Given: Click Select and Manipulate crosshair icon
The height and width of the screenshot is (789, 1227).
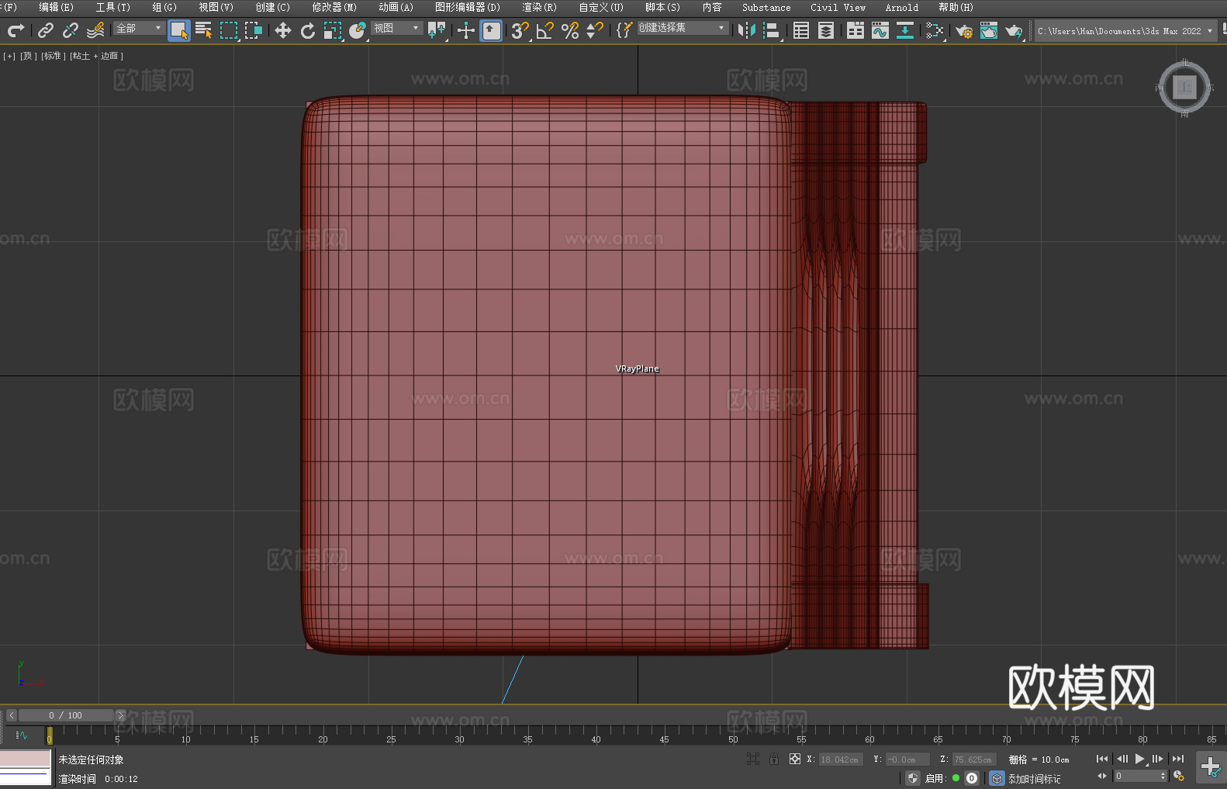Looking at the screenshot, I should (465, 30).
